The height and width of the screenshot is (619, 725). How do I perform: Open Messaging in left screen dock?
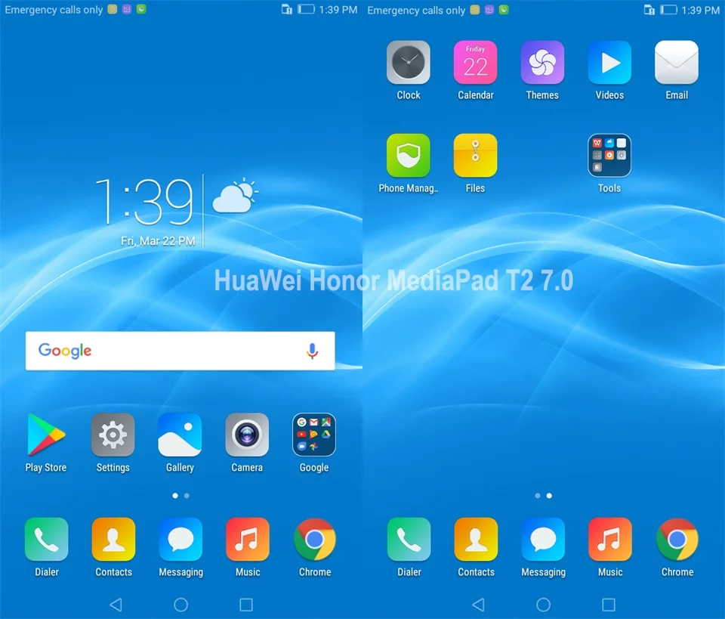(x=180, y=539)
